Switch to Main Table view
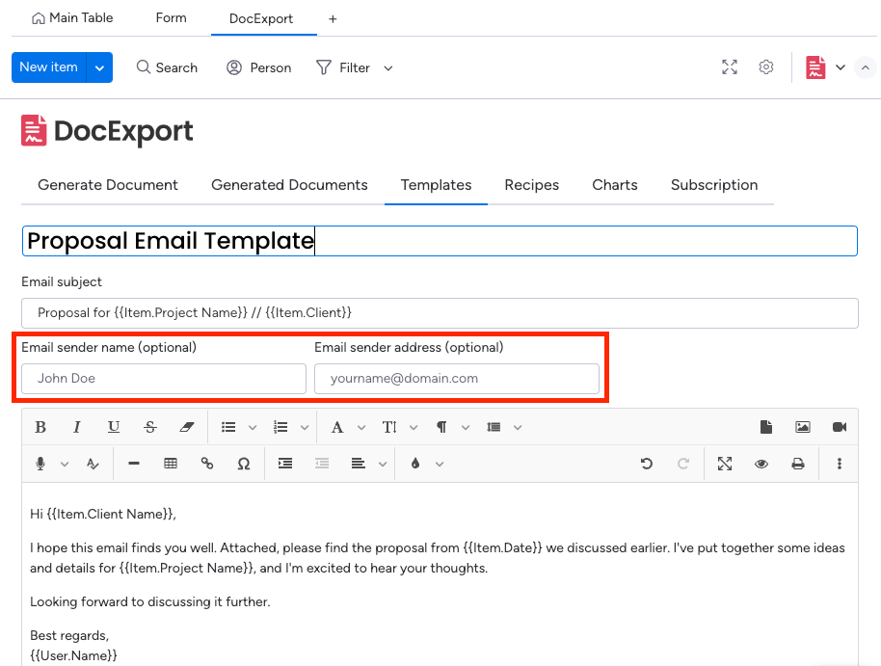This screenshot has width=881, height=666. [72, 18]
